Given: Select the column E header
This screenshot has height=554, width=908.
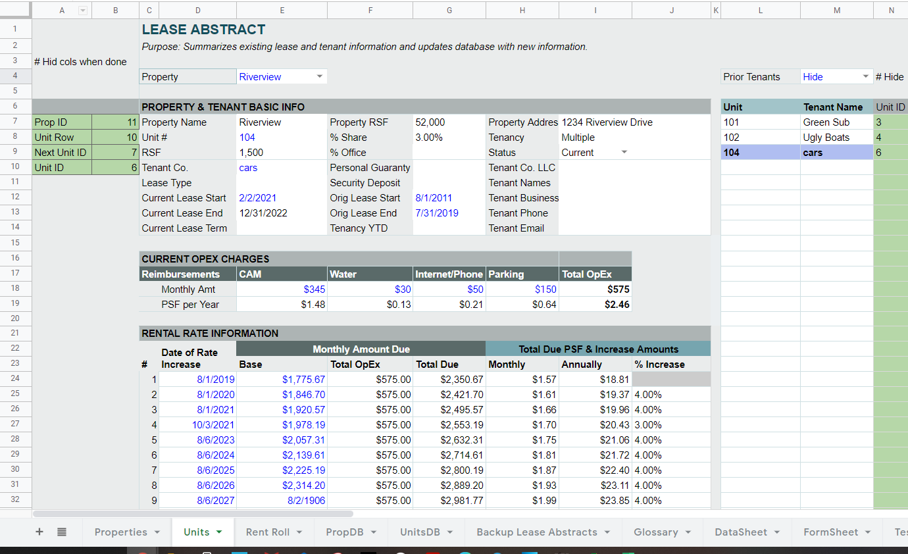Looking at the screenshot, I should [x=282, y=10].
